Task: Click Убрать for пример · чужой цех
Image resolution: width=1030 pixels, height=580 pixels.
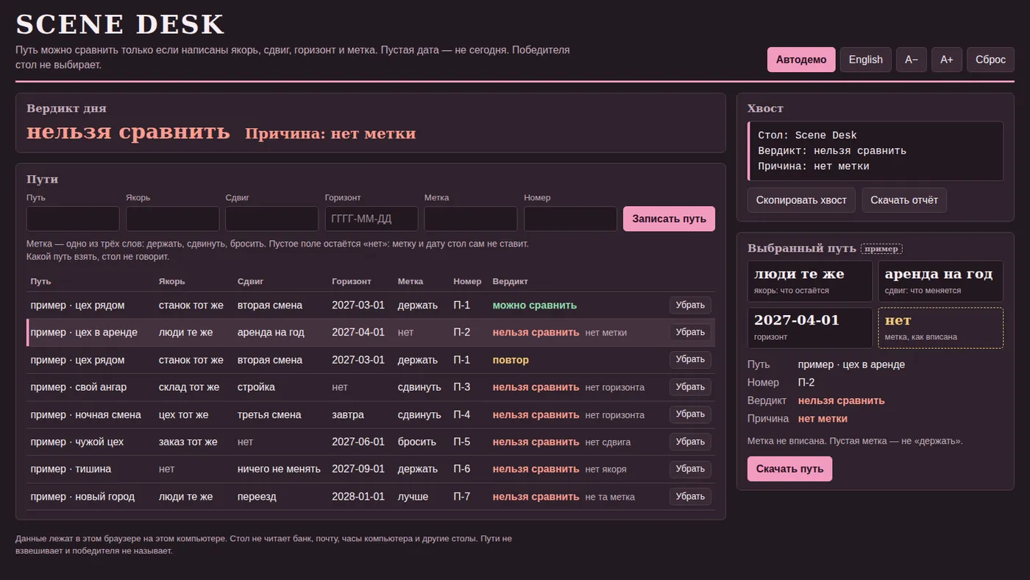Action: click(x=690, y=442)
